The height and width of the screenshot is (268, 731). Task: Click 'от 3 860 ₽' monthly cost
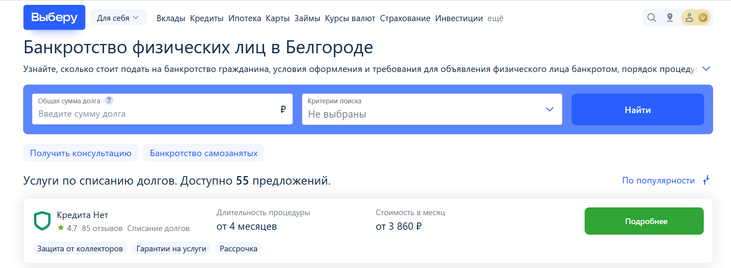click(x=399, y=226)
